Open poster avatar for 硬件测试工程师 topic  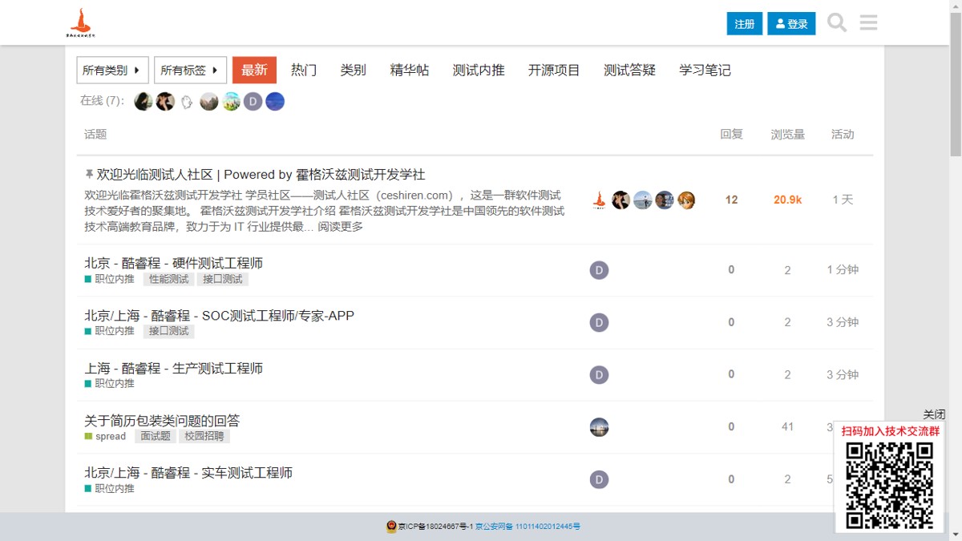599,270
